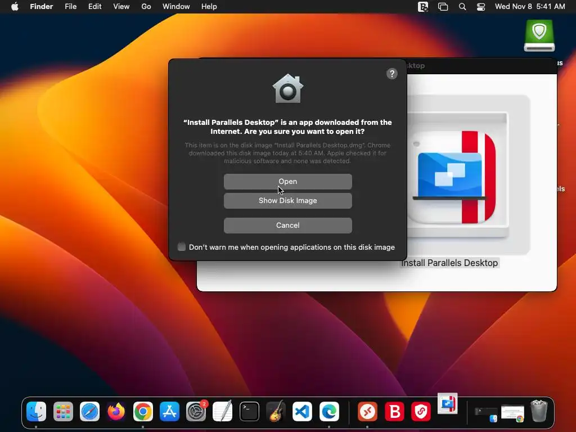Screen dimensions: 576x432
Task: Open the orange remote desktop Dock icon
Action: [x=368, y=411]
